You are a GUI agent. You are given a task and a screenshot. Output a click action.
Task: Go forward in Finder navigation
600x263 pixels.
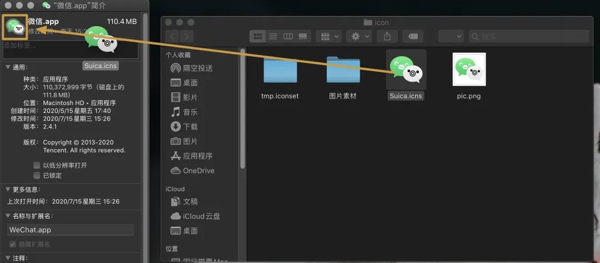(x=187, y=36)
